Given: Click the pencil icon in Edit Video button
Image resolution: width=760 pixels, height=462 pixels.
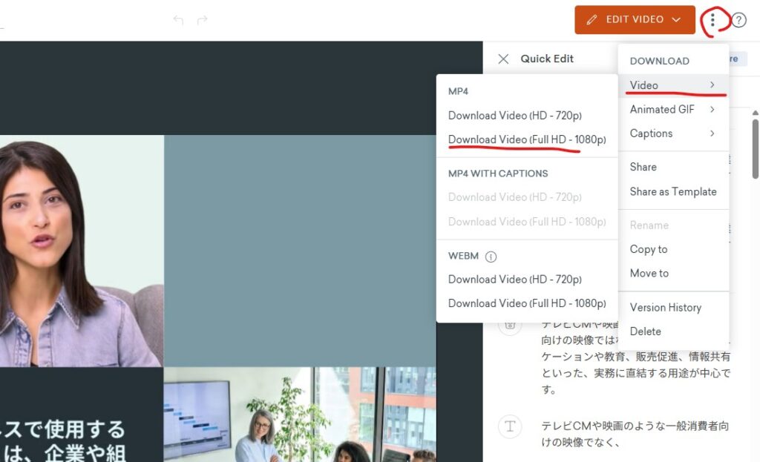Looking at the screenshot, I should [x=592, y=20].
